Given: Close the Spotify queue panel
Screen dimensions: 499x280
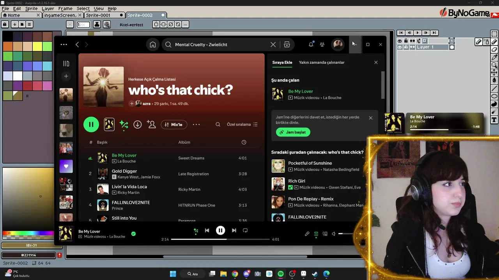Looking at the screenshot, I should [376, 62].
